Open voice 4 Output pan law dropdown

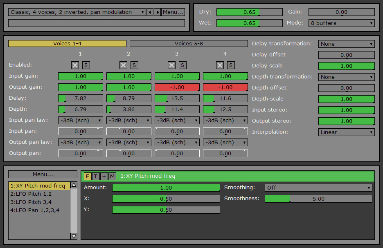point(225,143)
